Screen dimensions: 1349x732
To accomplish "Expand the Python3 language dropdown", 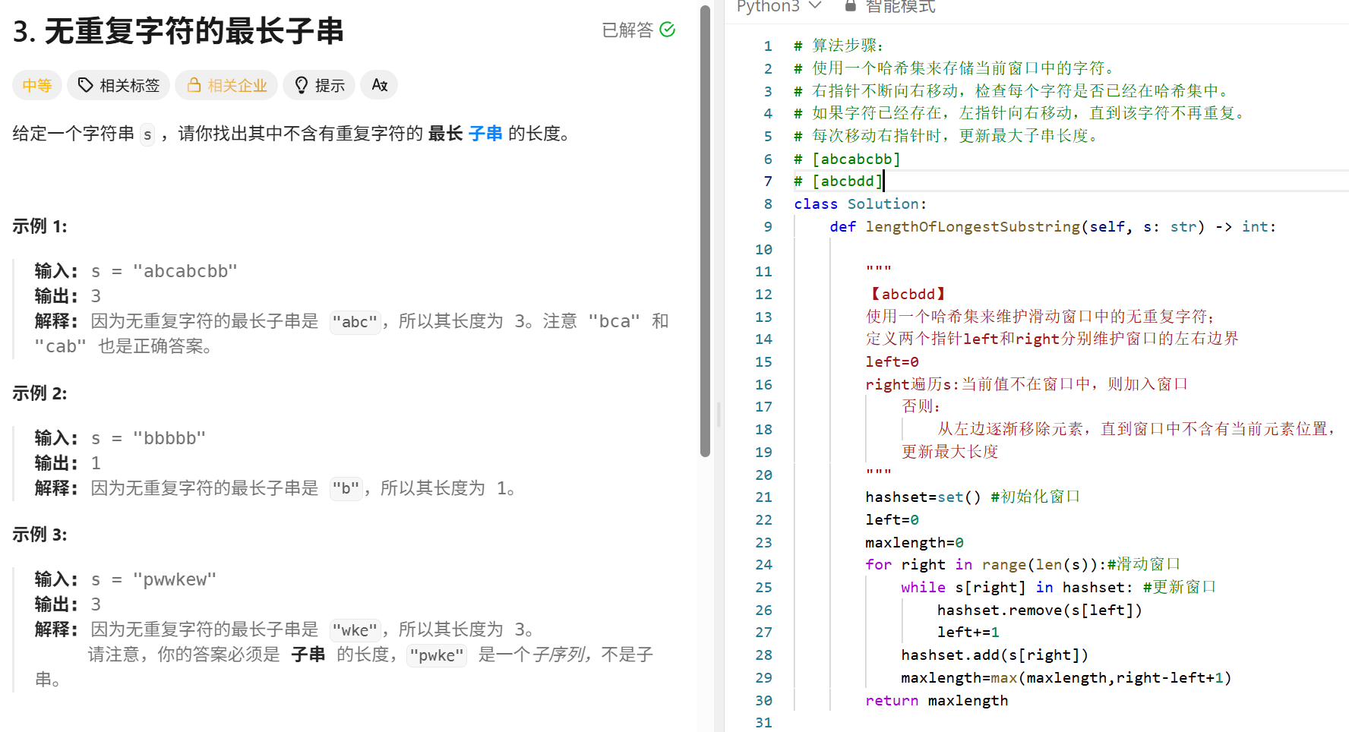I will (x=779, y=6).
